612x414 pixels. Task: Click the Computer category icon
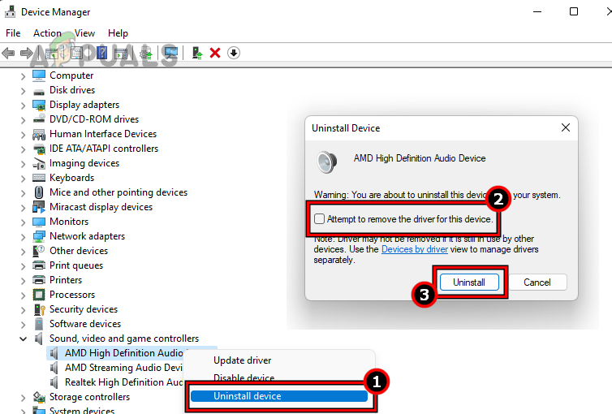39,75
